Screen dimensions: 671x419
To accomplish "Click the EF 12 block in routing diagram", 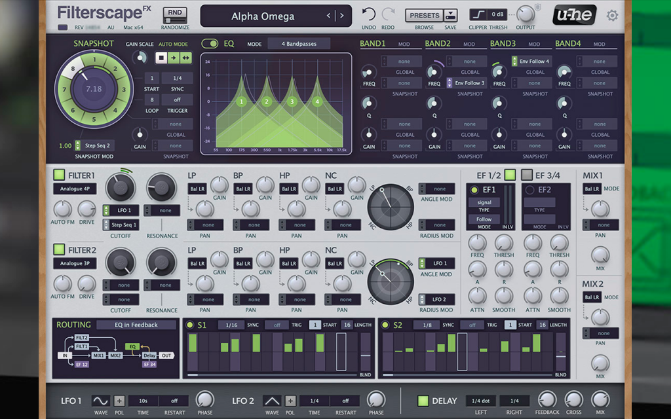I will point(81,364).
